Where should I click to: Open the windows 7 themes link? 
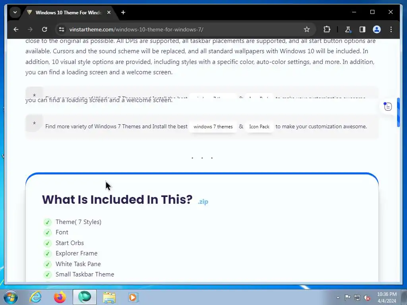(213, 127)
